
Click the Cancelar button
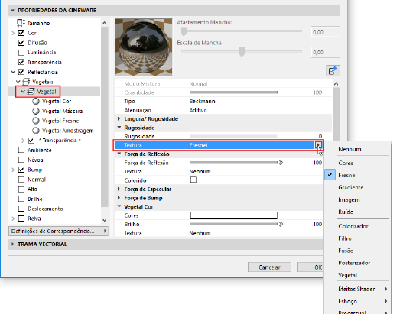[269, 267]
